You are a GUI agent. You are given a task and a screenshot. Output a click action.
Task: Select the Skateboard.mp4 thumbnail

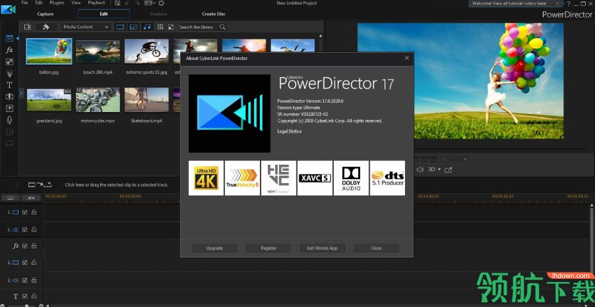coord(146,99)
